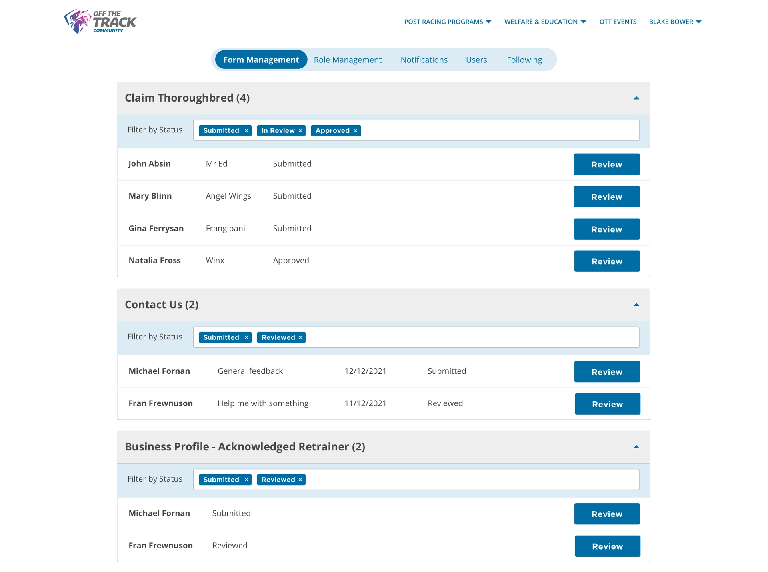
Task: Open the Users tab
Action: pos(476,60)
